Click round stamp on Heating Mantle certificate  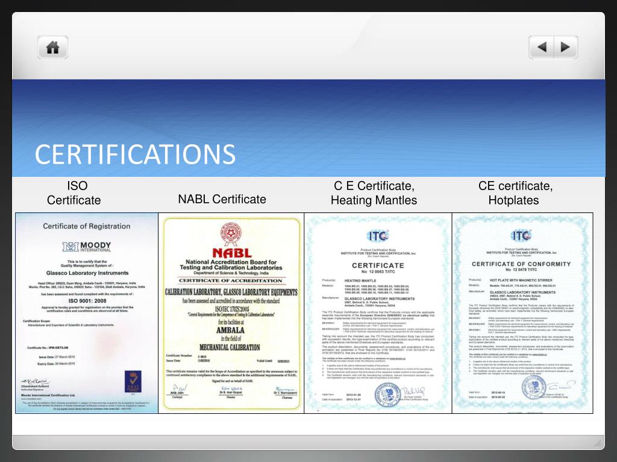387,395
